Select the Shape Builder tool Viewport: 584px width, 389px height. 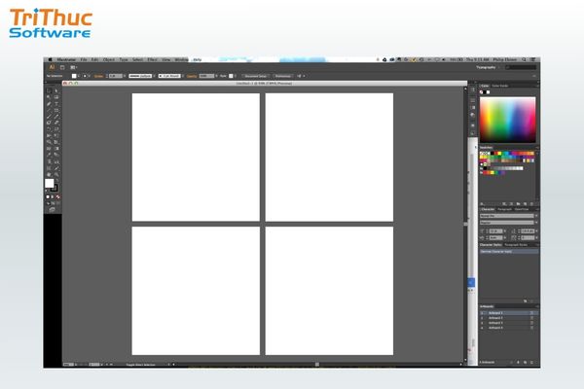pyautogui.click(x=49, y=142)
